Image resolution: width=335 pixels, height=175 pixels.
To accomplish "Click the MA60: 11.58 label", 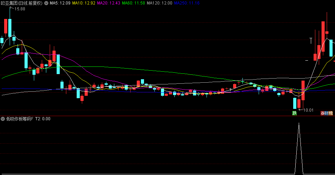I will 133,3.
